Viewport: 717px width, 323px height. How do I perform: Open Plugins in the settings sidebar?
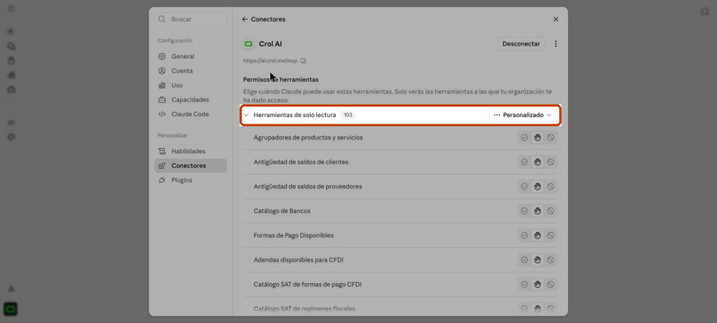[190, 180]
